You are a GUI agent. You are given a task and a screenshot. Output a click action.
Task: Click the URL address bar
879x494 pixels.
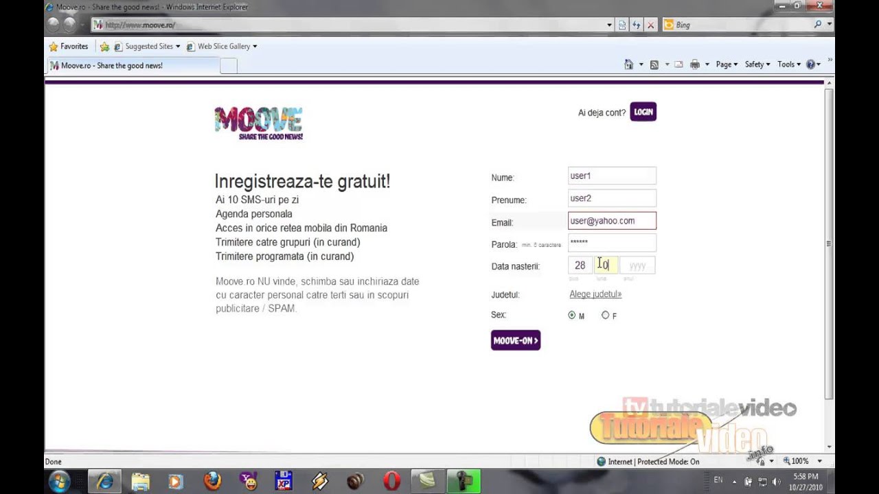[349, 25]
